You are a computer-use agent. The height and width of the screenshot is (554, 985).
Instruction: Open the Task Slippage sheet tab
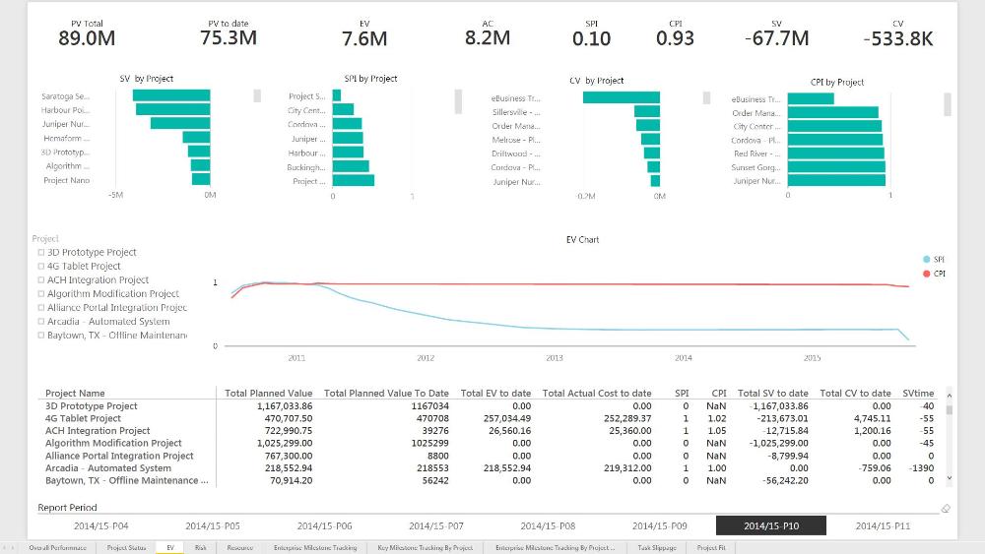click(x=656, y=547)
